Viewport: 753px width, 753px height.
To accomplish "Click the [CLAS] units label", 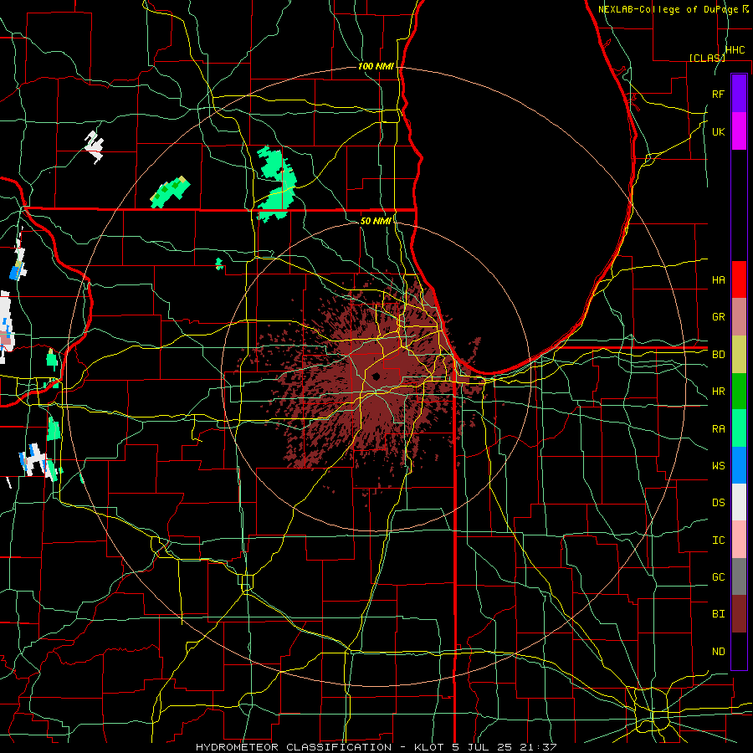I will pos(707,58).
